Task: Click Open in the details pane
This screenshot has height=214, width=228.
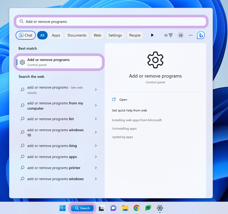Action: coord(123,100)
